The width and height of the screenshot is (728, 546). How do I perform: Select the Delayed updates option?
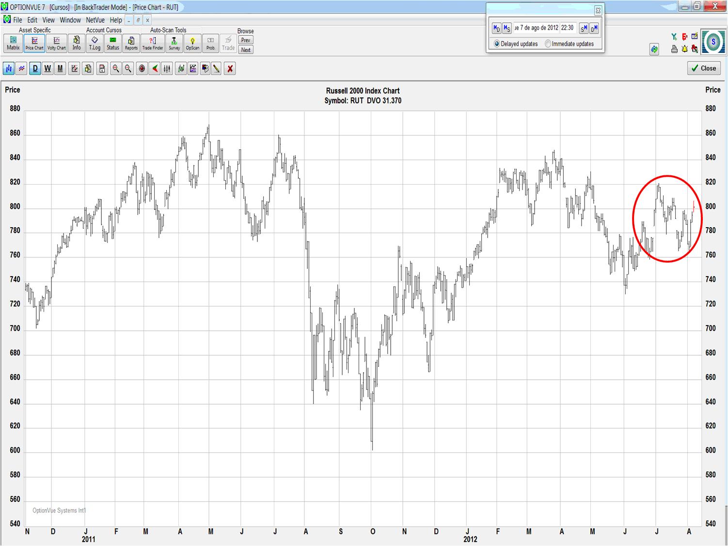coord(516,44)
